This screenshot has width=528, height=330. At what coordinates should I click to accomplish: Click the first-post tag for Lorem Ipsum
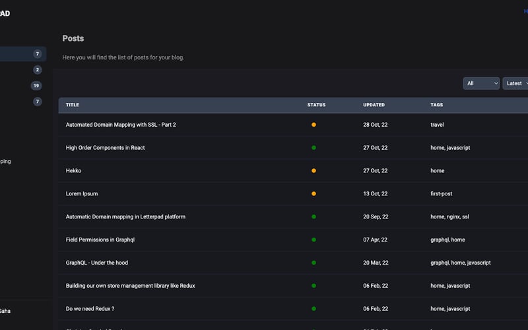[442, 194]
